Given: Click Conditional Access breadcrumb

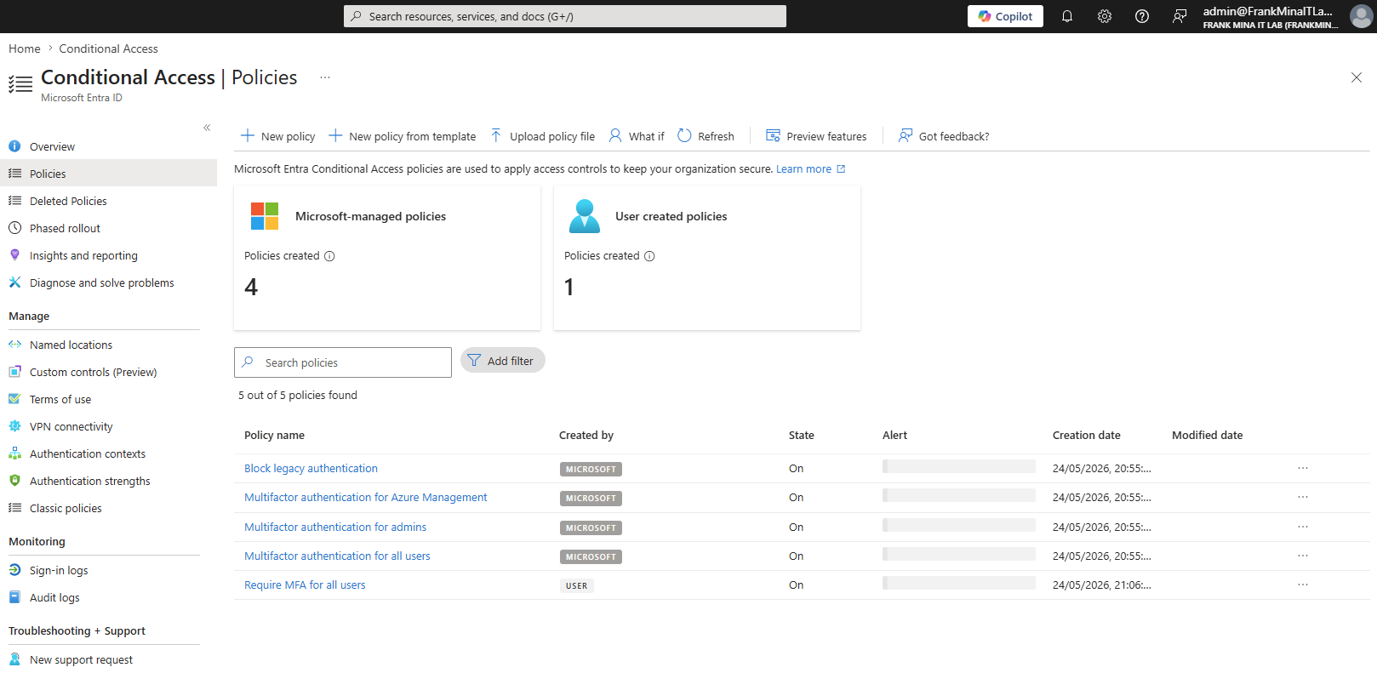Looking at the screenshot, I should [x=108, y=48].
